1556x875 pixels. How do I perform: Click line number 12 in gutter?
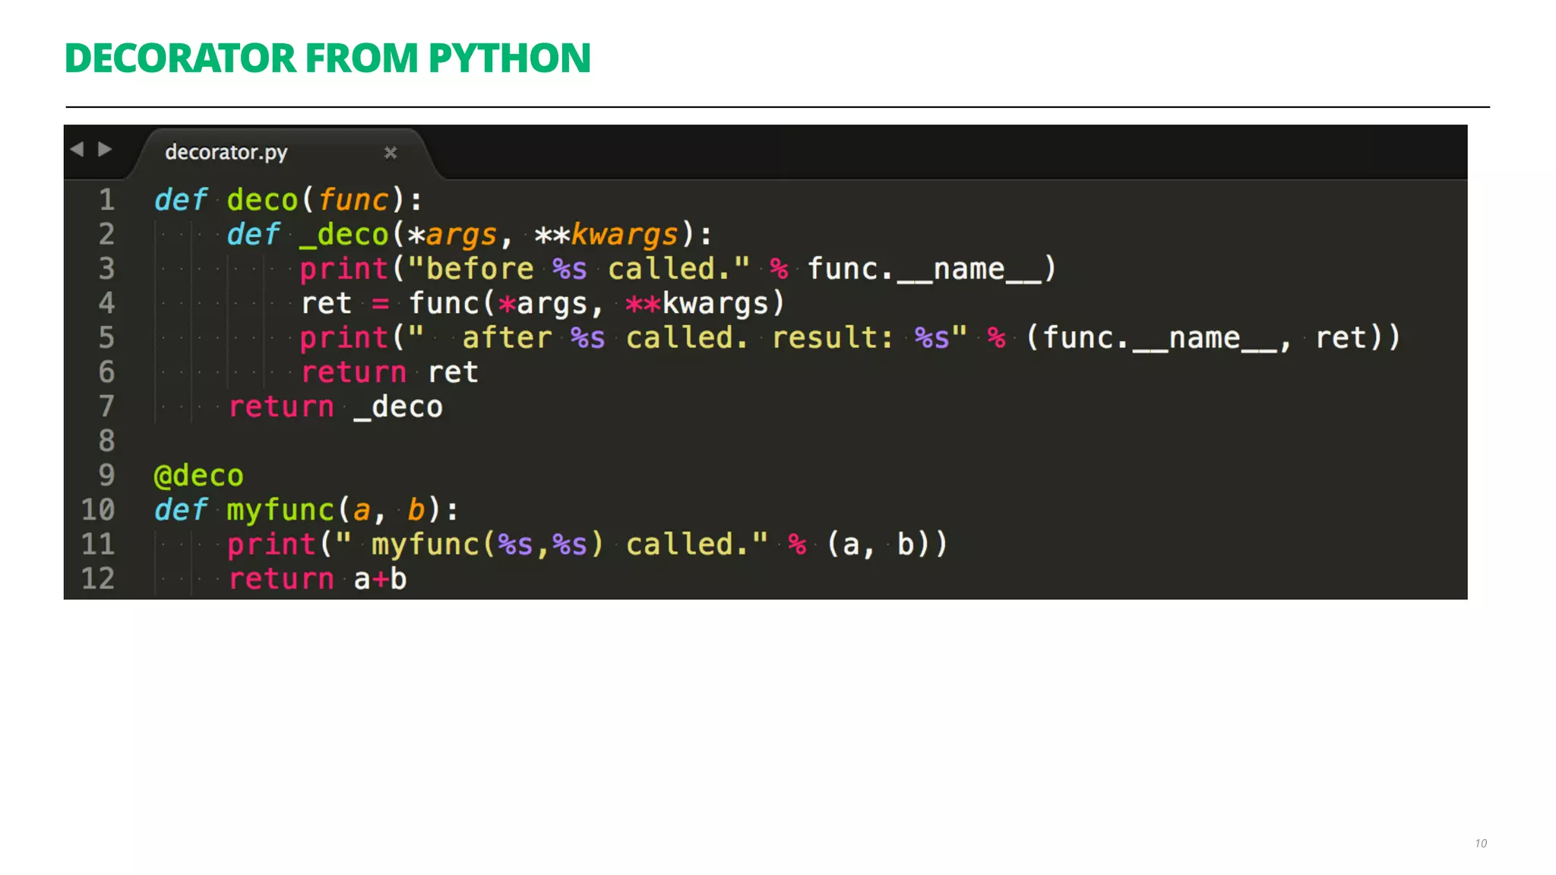(98, 579)
